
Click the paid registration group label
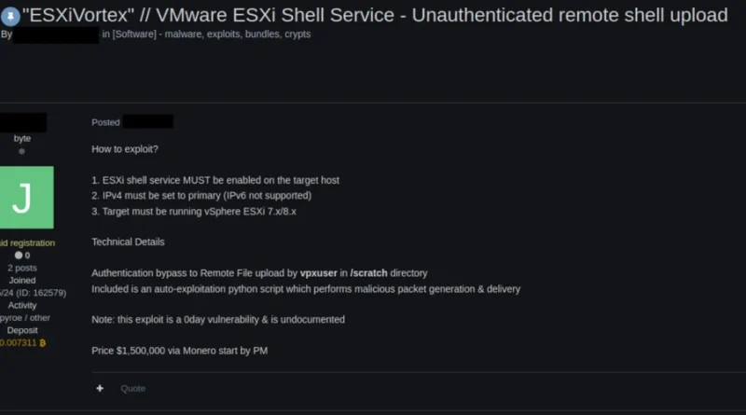click(x=27, y=242)
